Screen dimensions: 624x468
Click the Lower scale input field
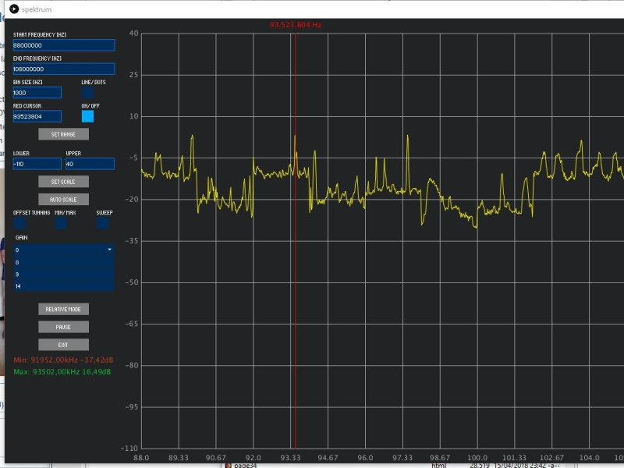point(37,164)
